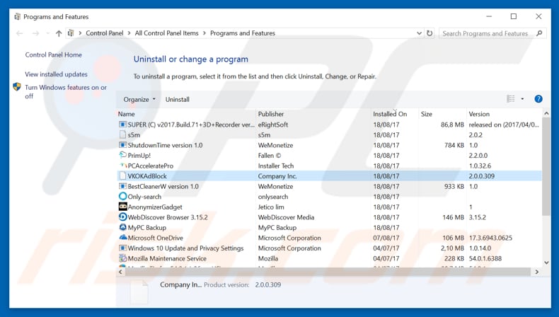Click the search magnifier icon
Screen dimensions: 559x317
pyautogui.click(x=539, y=33)
